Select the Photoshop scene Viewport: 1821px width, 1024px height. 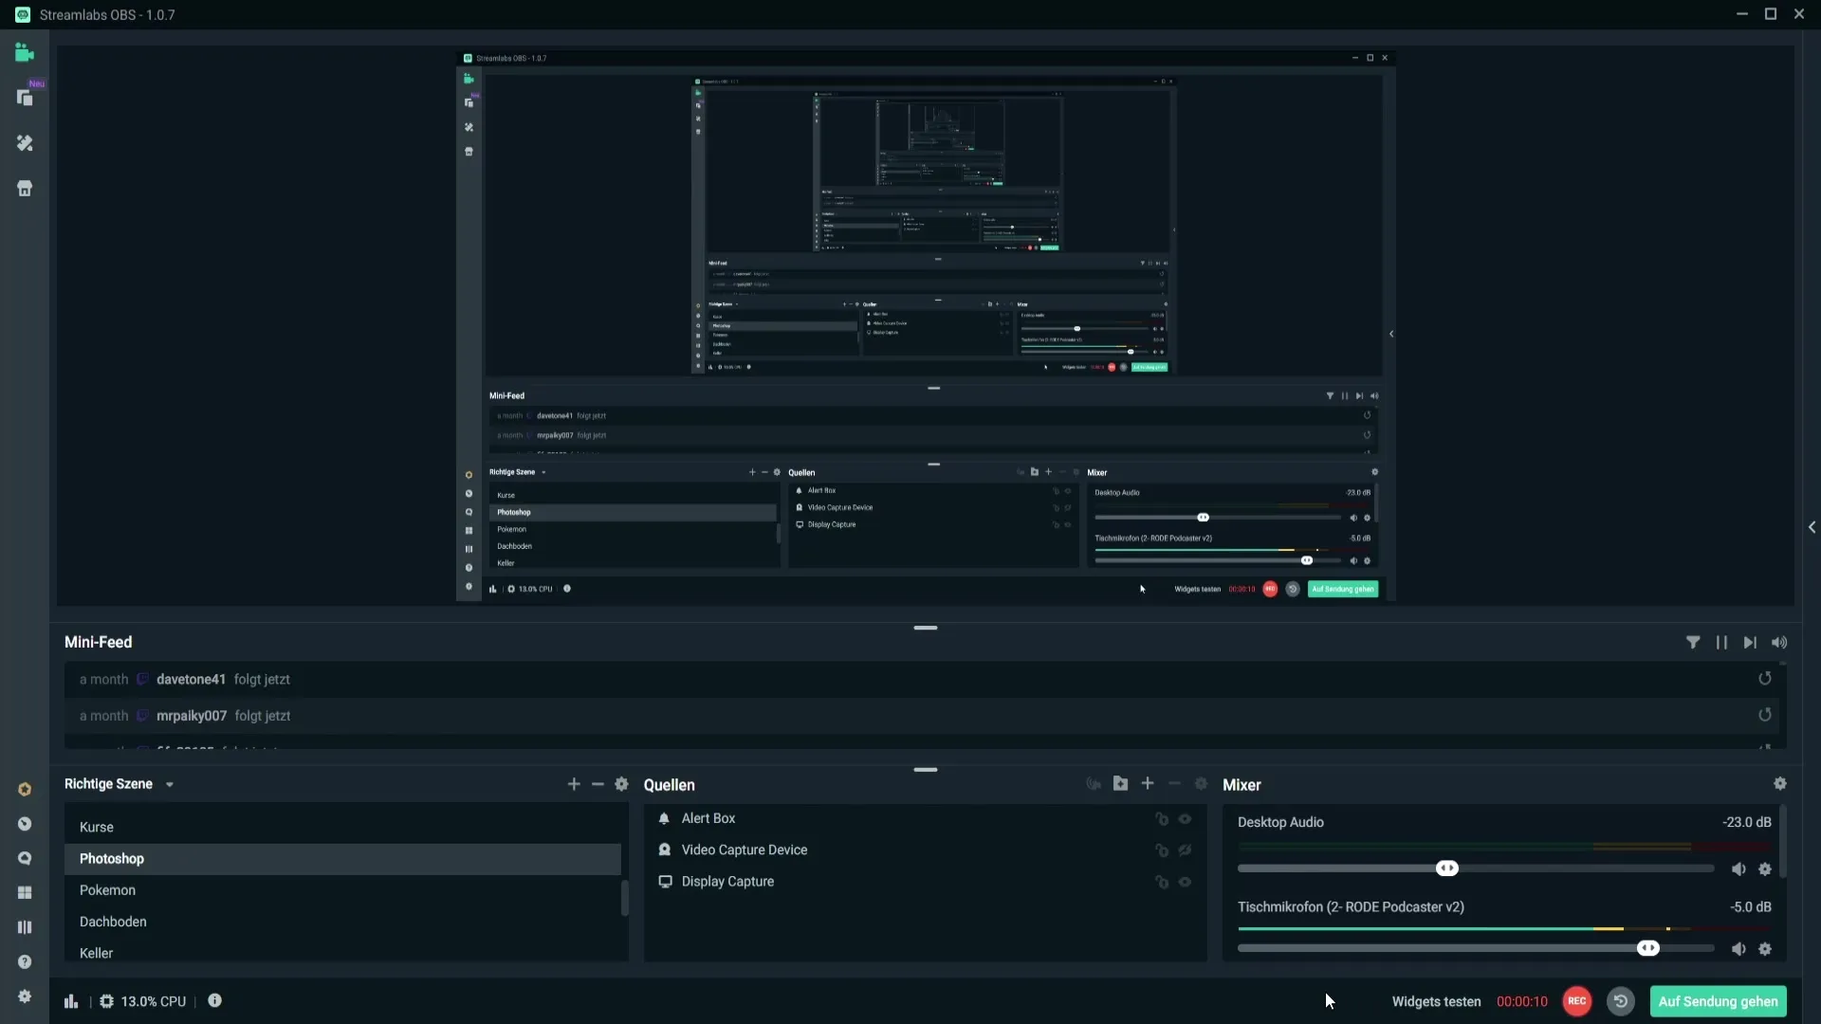pyautogui.click(x=342, y=859)
